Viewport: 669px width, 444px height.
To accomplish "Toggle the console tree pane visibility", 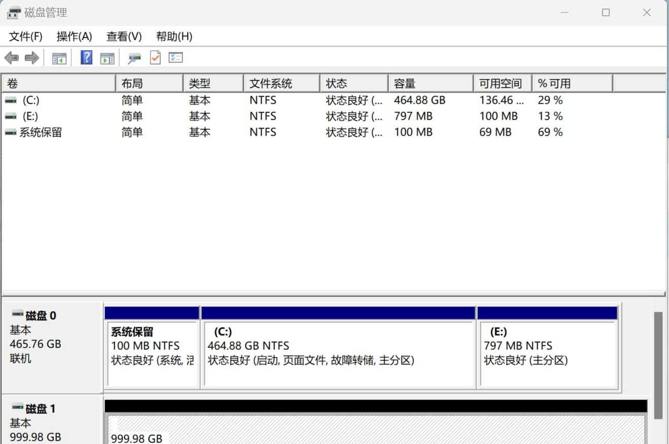I will pos(59,57).
